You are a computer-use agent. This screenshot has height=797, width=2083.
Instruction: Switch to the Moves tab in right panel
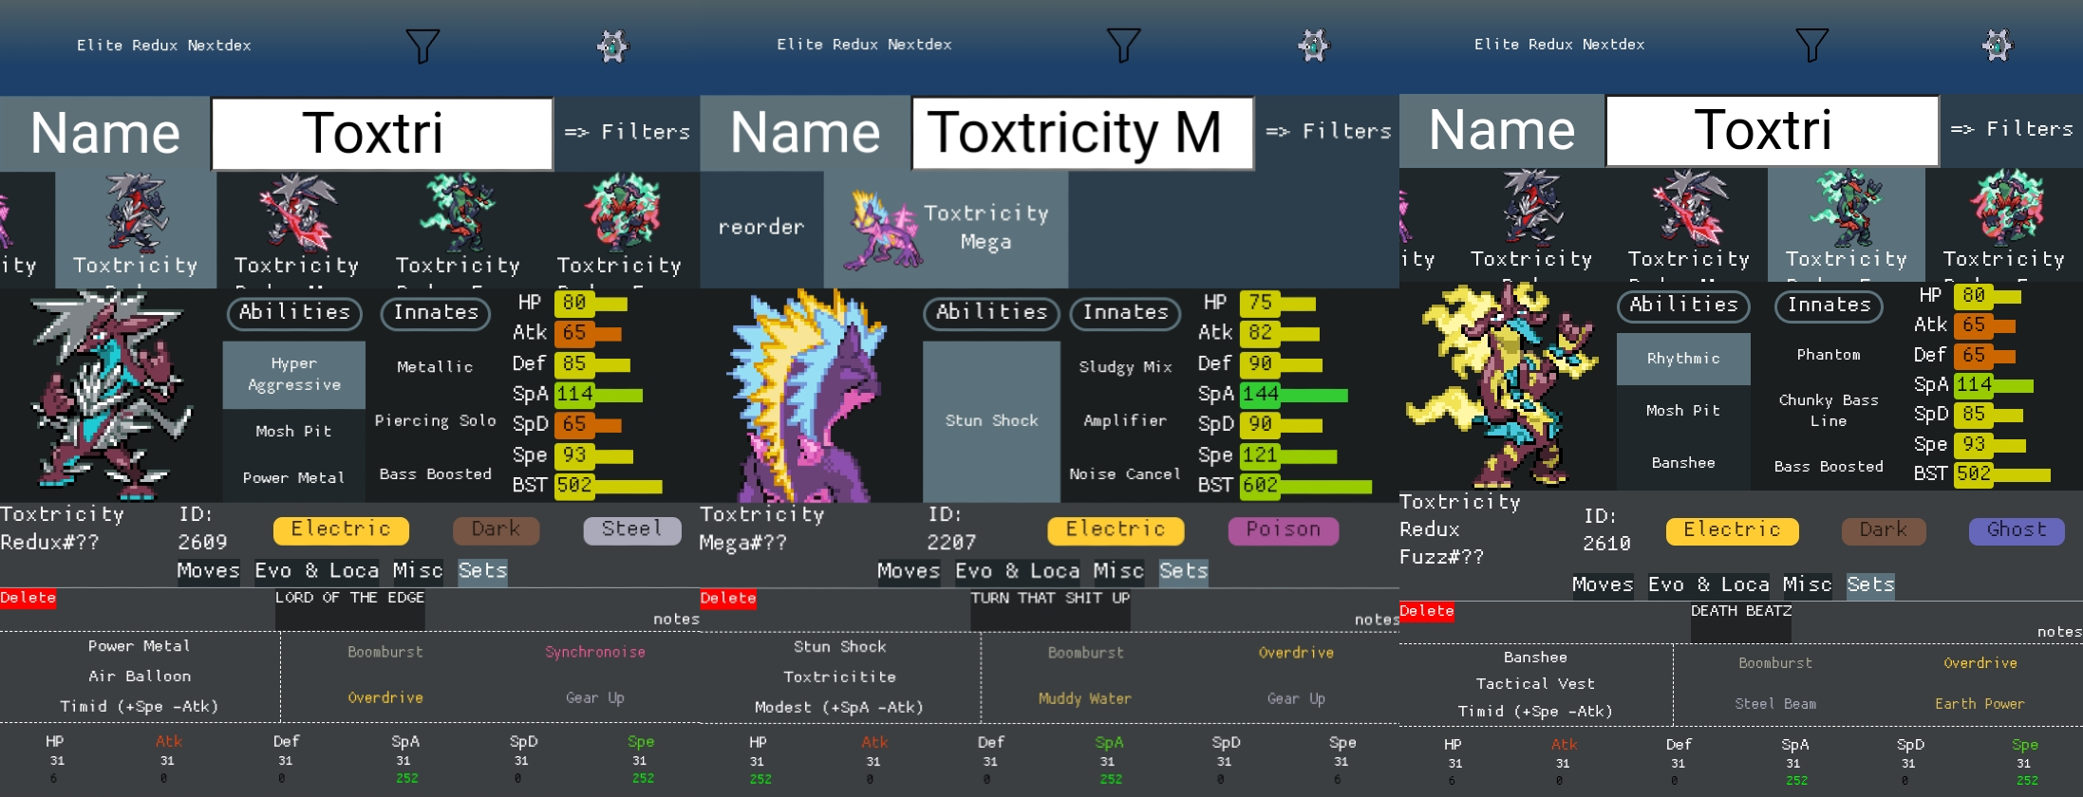coord(1603,585)
